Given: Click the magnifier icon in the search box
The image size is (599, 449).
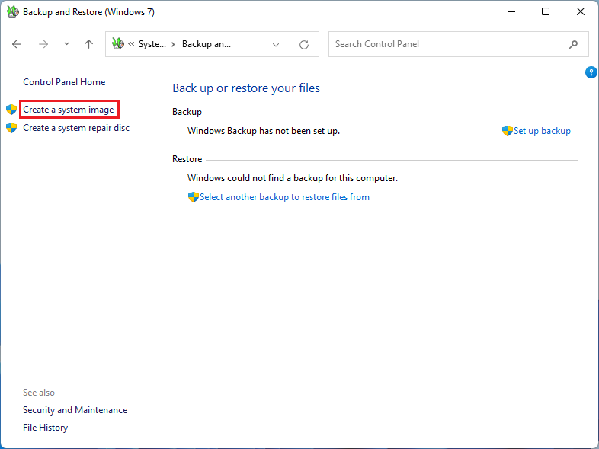Looking at the screenshot, I should point(573,44).
